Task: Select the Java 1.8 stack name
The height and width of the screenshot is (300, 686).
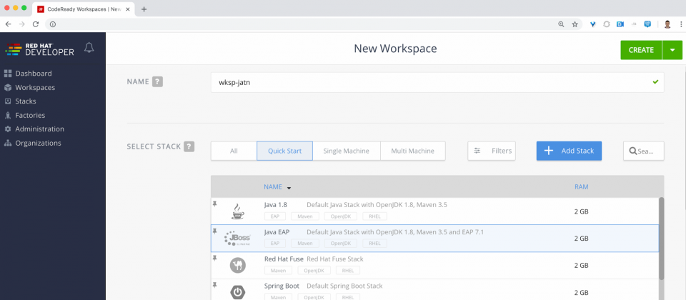Action: coord(276,205)
